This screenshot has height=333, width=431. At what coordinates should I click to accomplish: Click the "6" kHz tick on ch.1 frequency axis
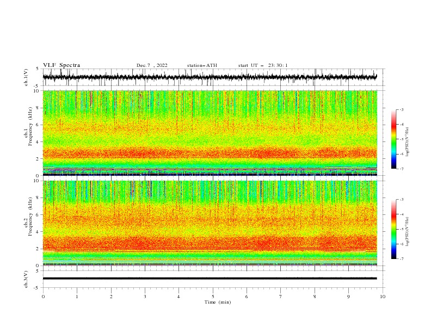[39, 125]
